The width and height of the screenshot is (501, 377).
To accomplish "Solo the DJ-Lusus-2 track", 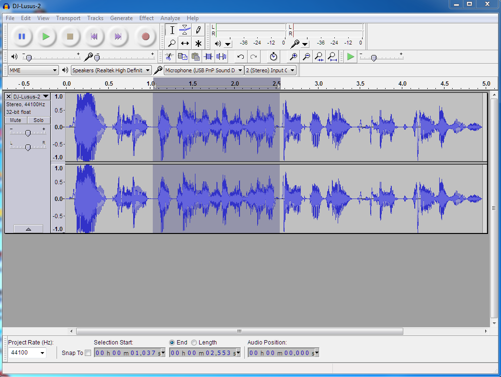I will tap(38, 120).
